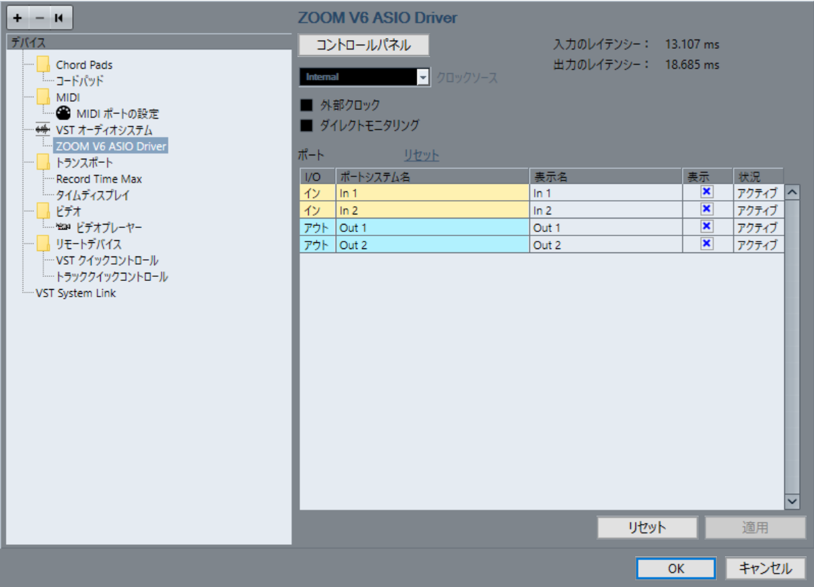Viewport: 814px width, 587px height.
Task: Click the Out 1 port system name cell
Action: (x=432, y=227)
